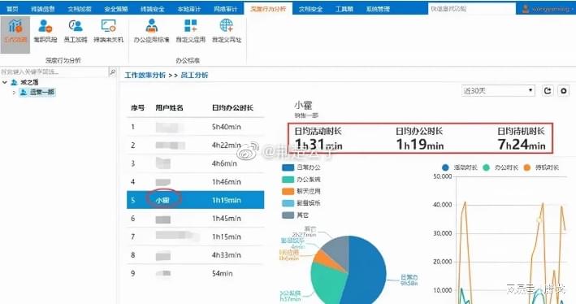This screenshot has height=304, width=576.
Task: Switch to the 首页 home tab
Action: click(x=12, y=9)
